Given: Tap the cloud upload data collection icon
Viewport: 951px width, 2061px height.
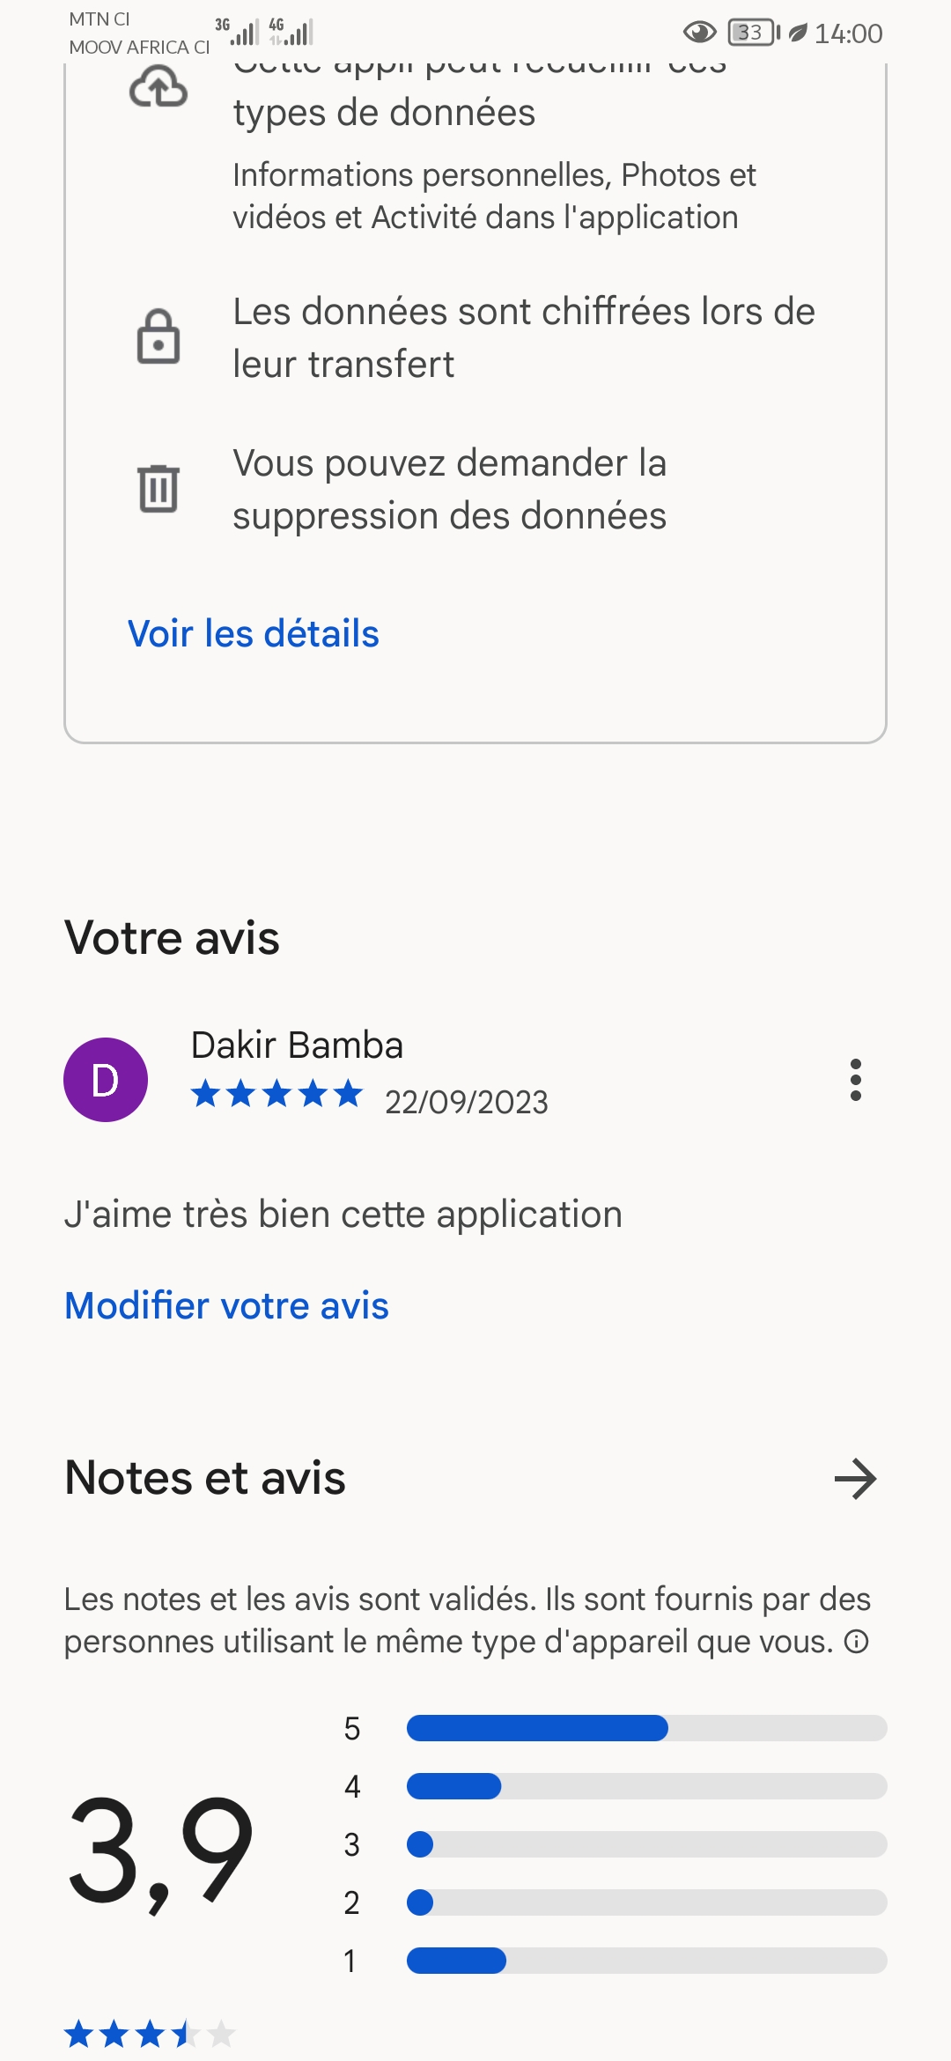Looking at the screenshot, I should click(x=158, y=88).
